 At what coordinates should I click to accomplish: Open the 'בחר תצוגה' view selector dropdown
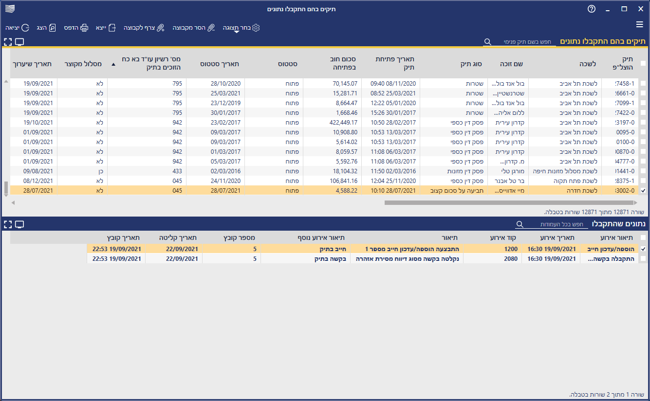(x=241, y=28)
